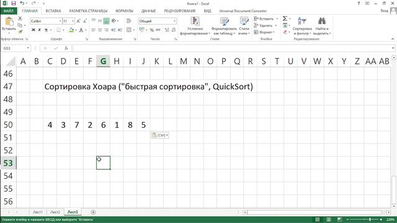397x223 pixels.
Task: Toggle underline (Ч) formatting
Action: tap(46, 30)
